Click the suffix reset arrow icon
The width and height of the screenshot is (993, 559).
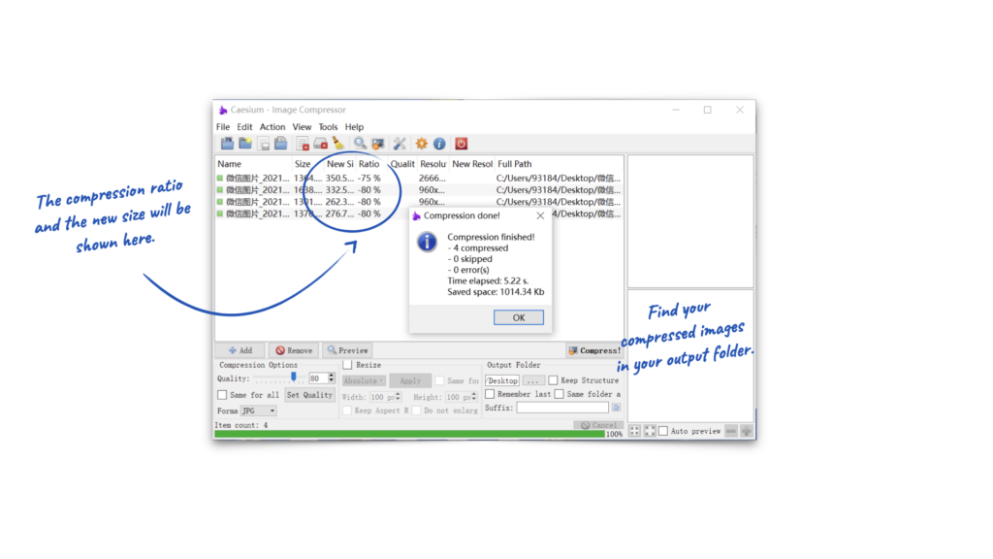616,408
